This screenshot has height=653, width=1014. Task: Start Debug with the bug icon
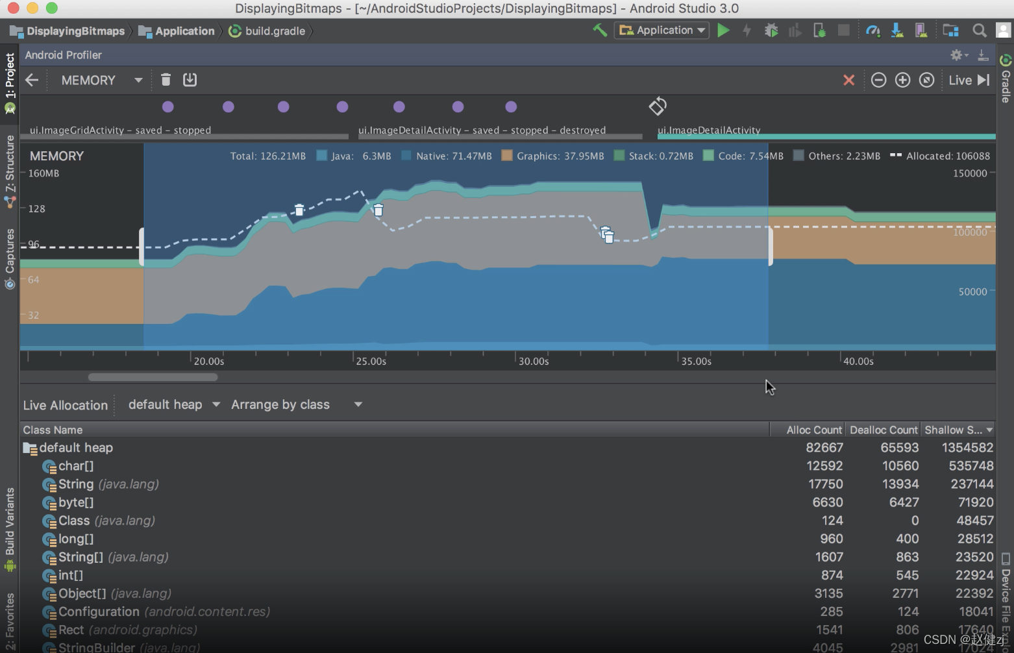(771, 30)
